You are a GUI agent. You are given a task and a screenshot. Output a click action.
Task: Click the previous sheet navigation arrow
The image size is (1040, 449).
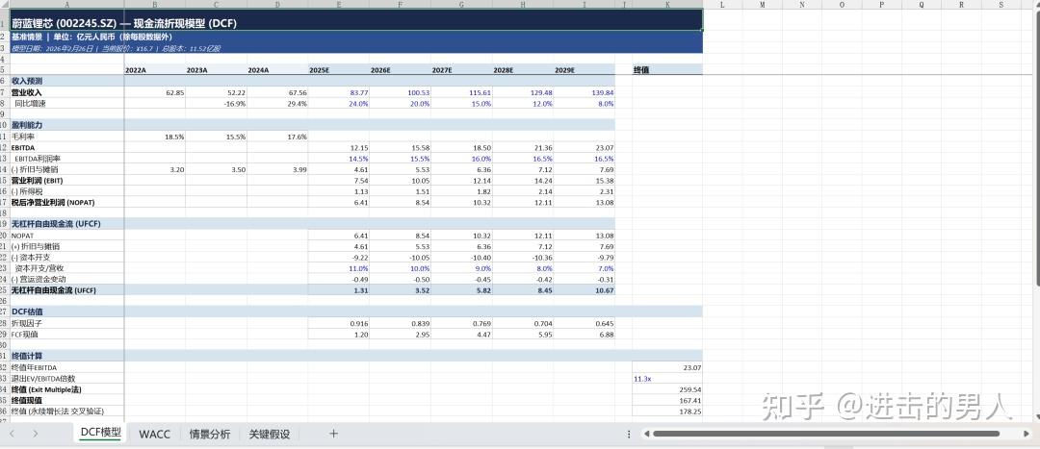(12, 434)
